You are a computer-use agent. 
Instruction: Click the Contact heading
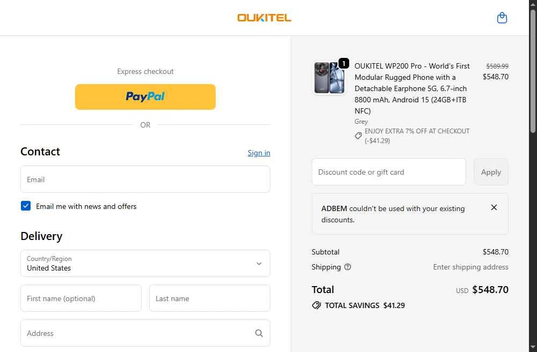click(40, 152)
